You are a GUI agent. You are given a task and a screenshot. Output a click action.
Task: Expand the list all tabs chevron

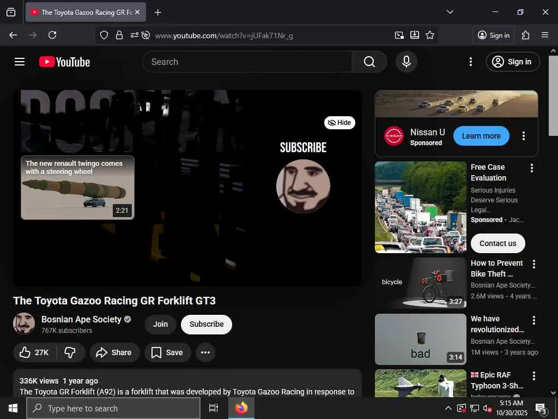click(x=450, y=12)
